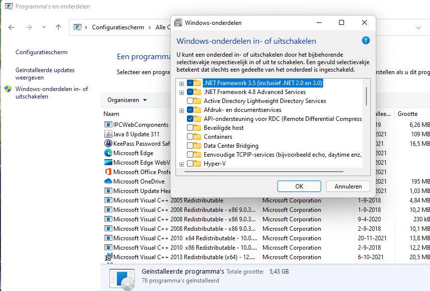Click the KeePass Password Safe lock icon
This screenshot has height=291, width=430.
click(108, 144)
